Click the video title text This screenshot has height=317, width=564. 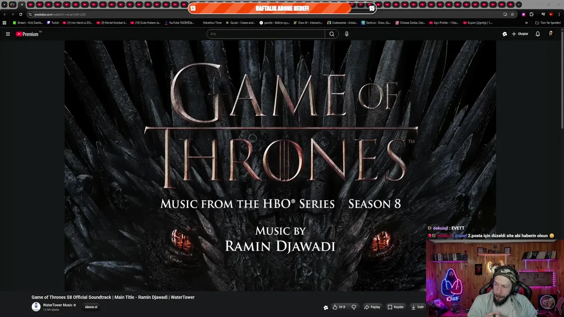pos(113,297)
